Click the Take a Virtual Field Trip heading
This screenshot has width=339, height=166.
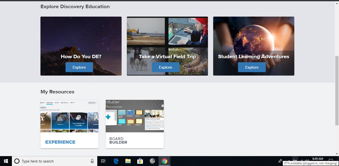coord(167,56)
